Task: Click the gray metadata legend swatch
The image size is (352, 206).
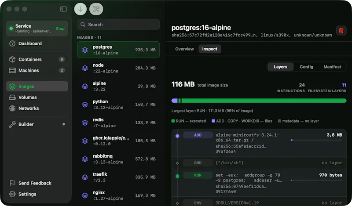Action: [x=279, y=121]
